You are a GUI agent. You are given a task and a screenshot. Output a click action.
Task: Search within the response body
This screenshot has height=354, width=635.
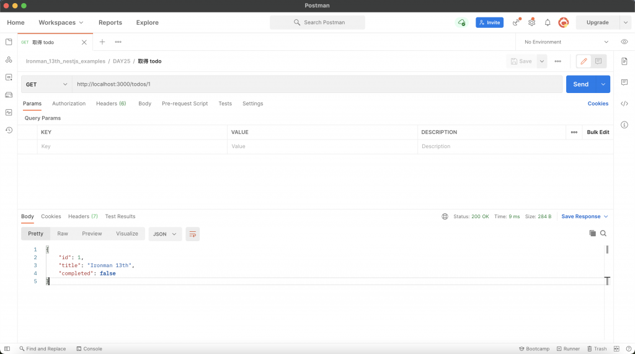click(x=603, y=233)
